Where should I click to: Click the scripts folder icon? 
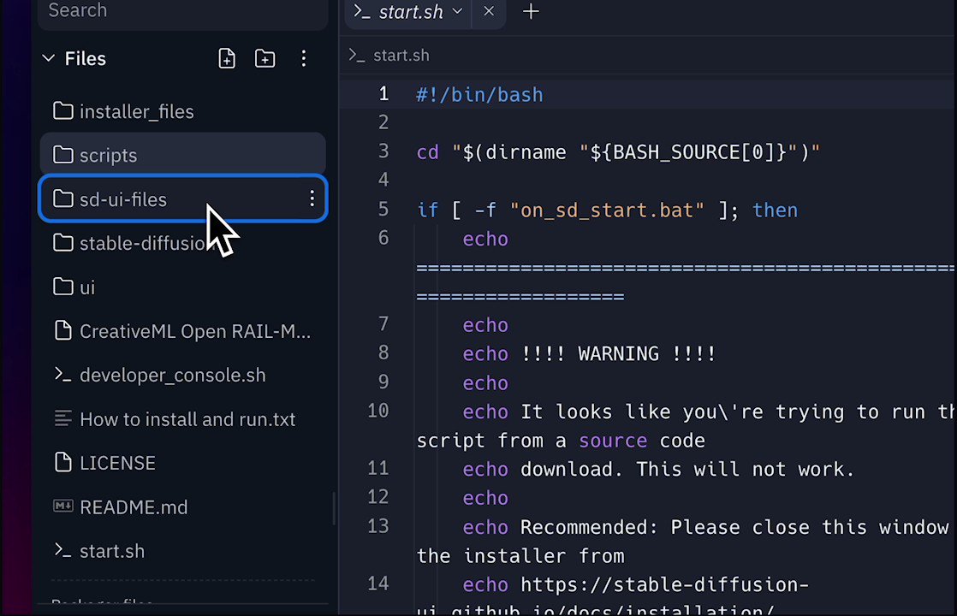[62, 155]
